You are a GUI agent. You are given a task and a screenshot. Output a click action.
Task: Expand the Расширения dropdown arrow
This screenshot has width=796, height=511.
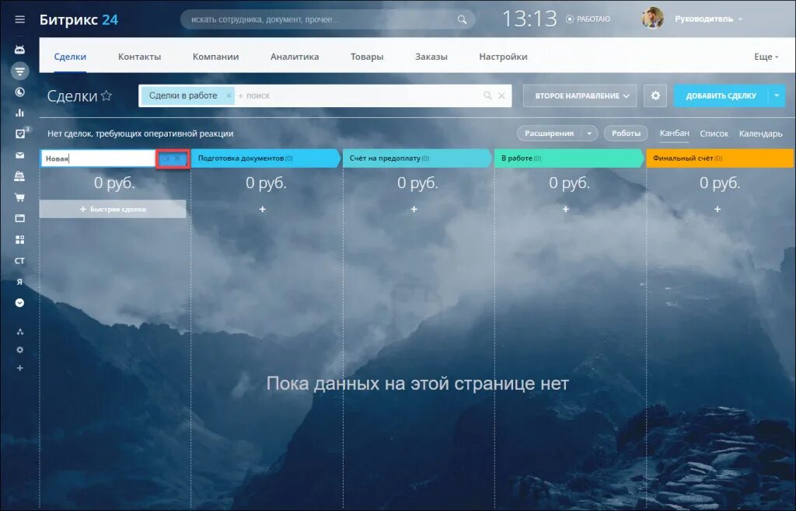[589, 134]
